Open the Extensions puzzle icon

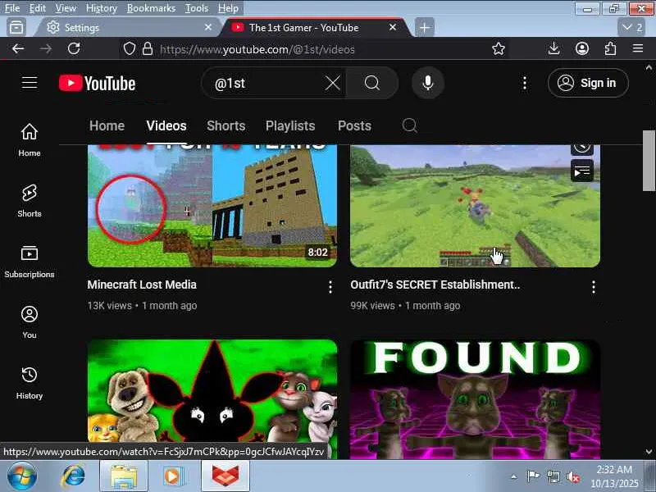click(610, 49)
